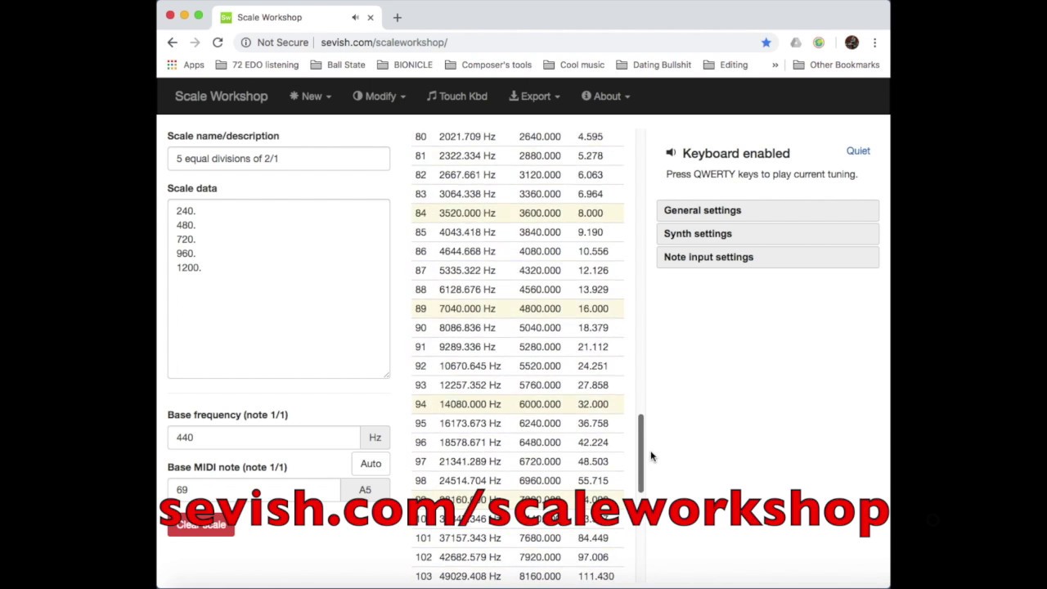The width and height of the screenshot is (1047, 589).
Task: Open the 72 EDO listening bookmark folder
Action: 258,65
